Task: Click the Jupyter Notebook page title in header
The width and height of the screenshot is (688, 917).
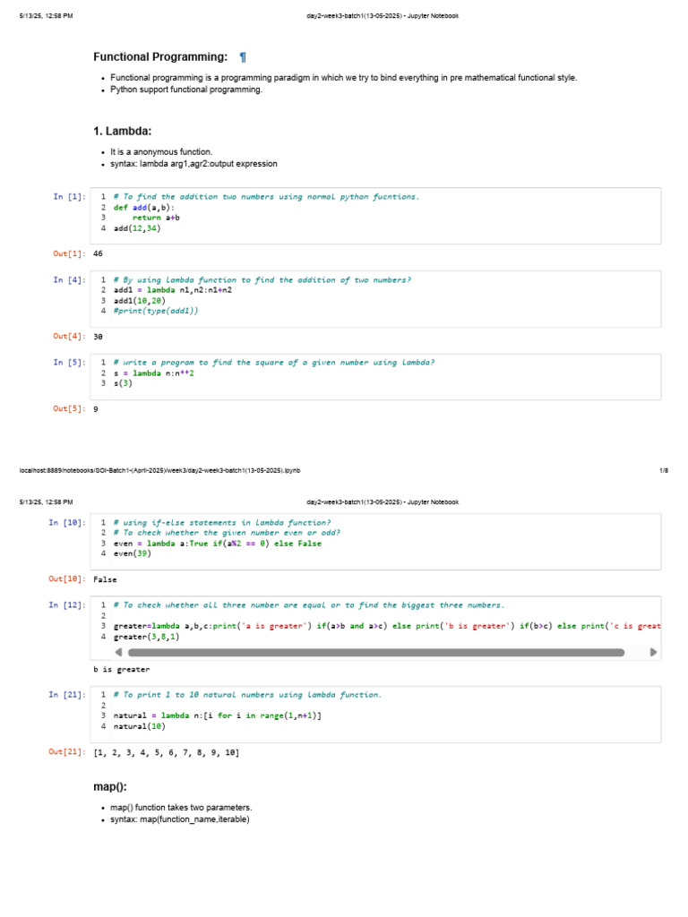Action: point(383,15)
